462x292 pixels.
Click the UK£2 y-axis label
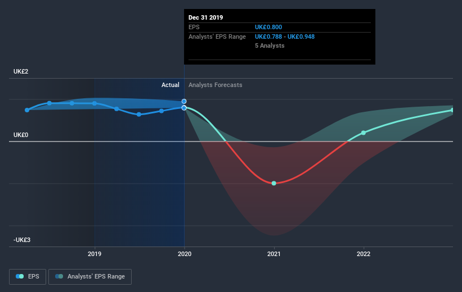21,71
